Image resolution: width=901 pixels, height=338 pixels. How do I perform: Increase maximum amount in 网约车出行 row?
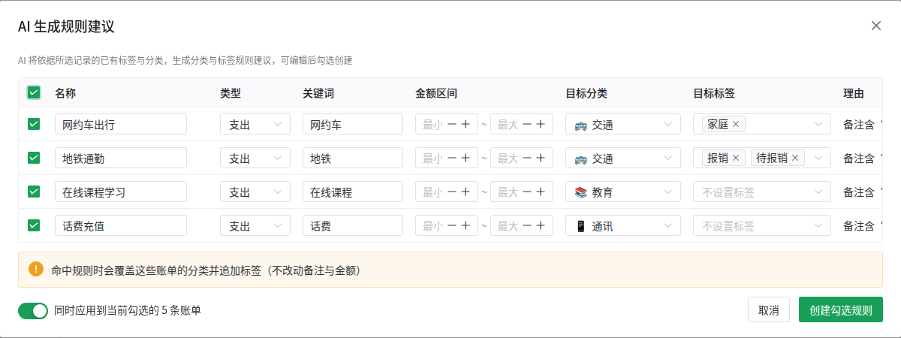(541, 124)
